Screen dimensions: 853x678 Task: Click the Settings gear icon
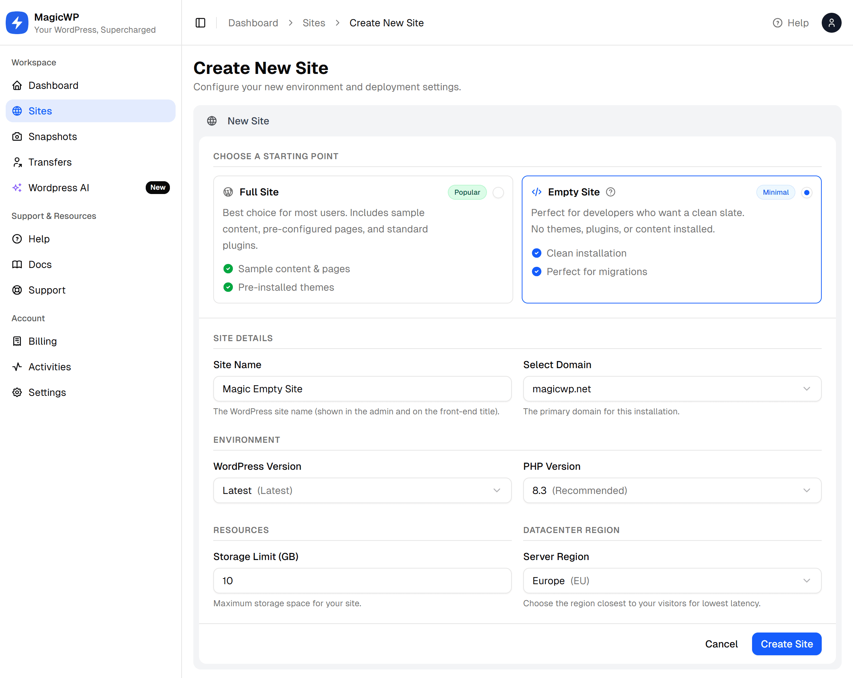[x=17, y=392]
